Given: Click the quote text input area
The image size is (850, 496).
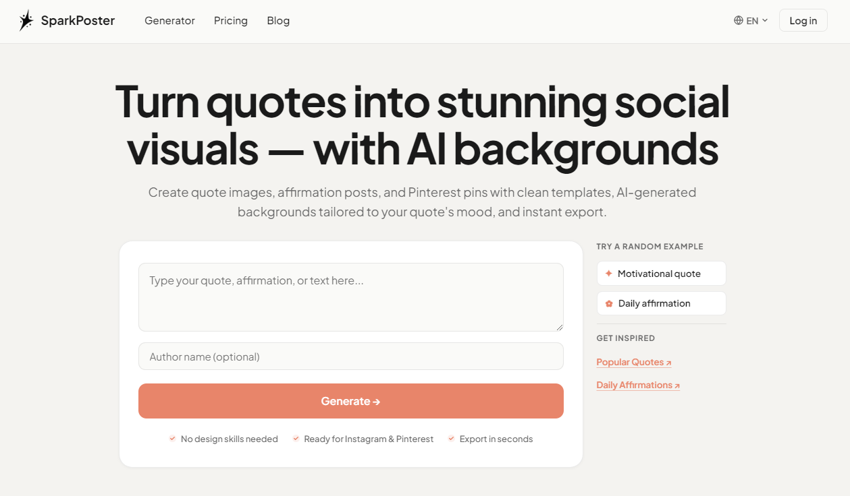Looking at the screenshot, I should (350, 297).
